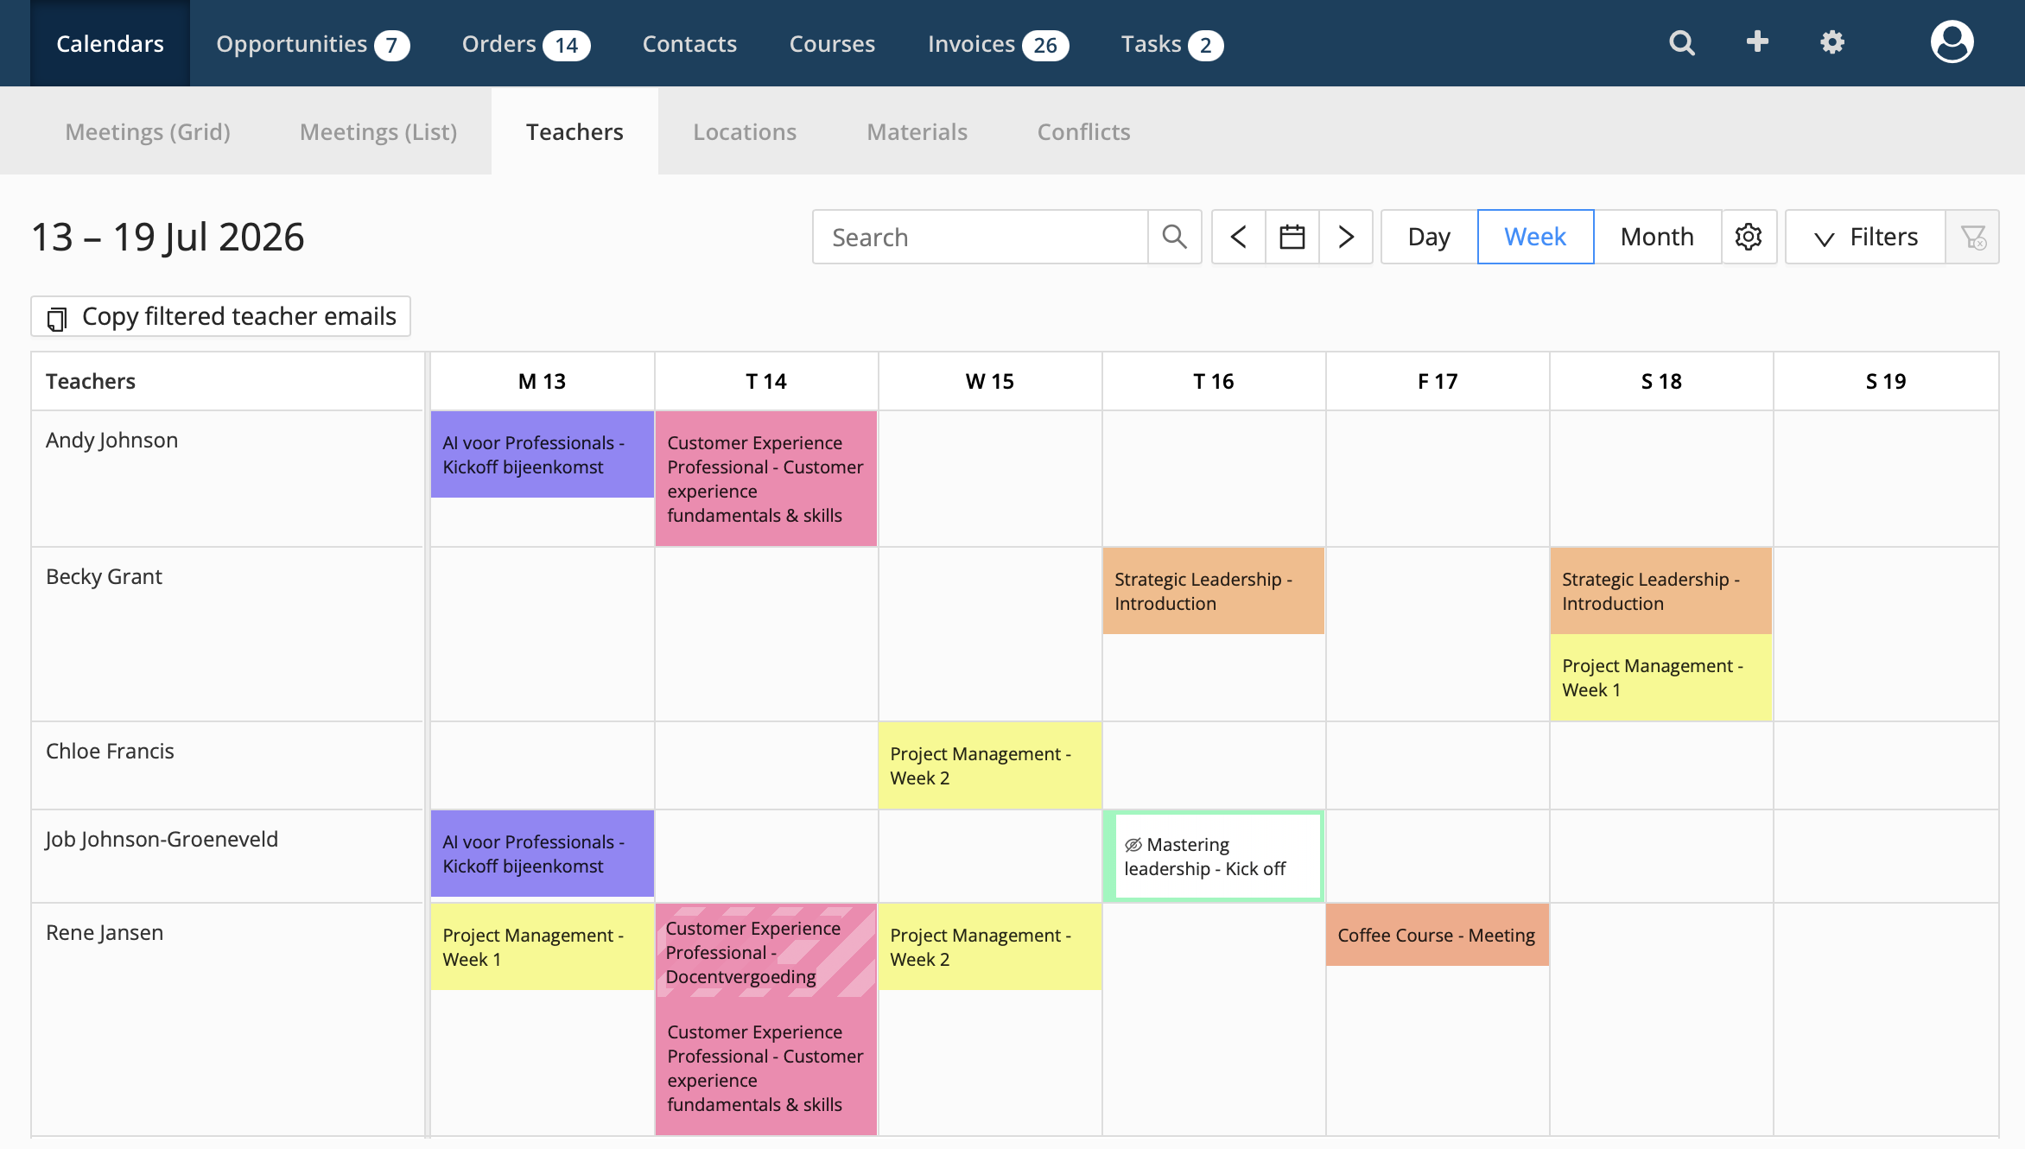Open Chloe Francis's Project Management Week 2
2025x1149 pixels.
click(990, 765)
